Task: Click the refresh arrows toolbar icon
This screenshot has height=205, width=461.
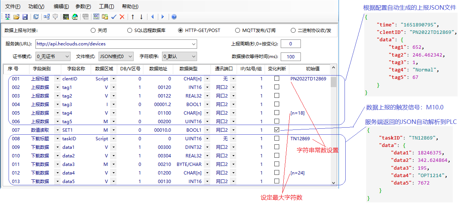Action: coord(36,17)
